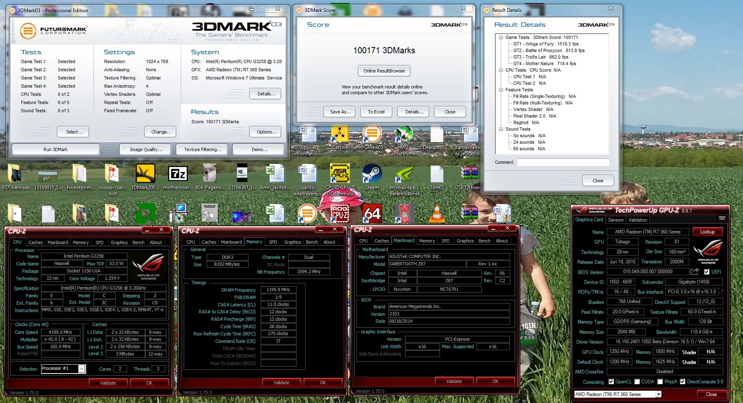Viewport: 743px width, 403px height.
Task: Open the 9370bencsek folder icon
Action: point(16,177)
